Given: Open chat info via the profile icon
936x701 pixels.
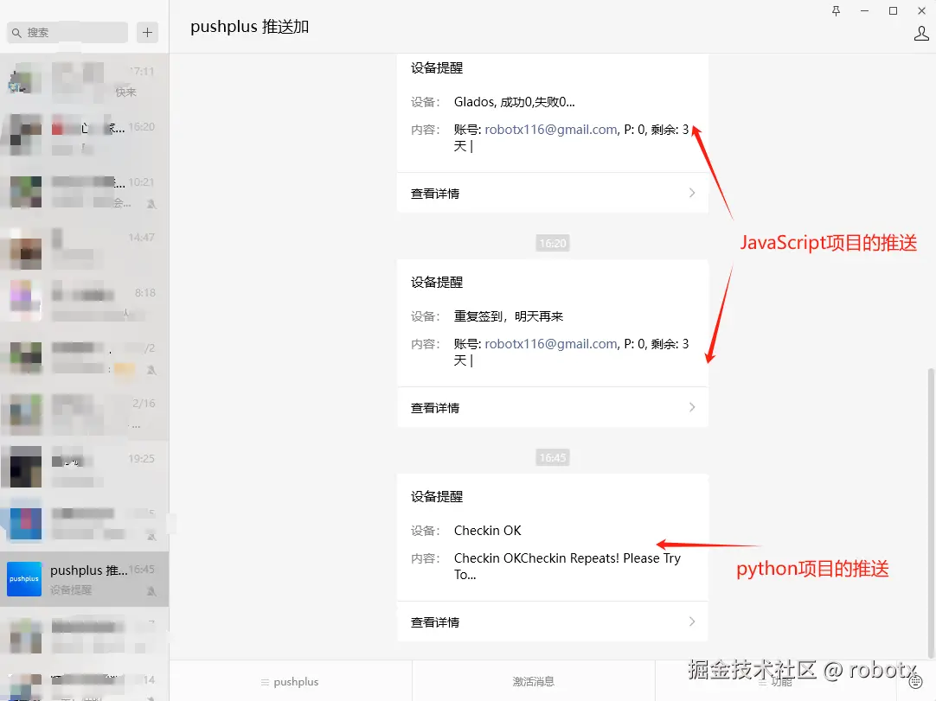Looking at the screenshot, I should click(x=921, y=33).
